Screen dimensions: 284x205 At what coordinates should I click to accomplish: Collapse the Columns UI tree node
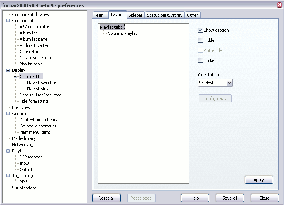tap(16, 76)
